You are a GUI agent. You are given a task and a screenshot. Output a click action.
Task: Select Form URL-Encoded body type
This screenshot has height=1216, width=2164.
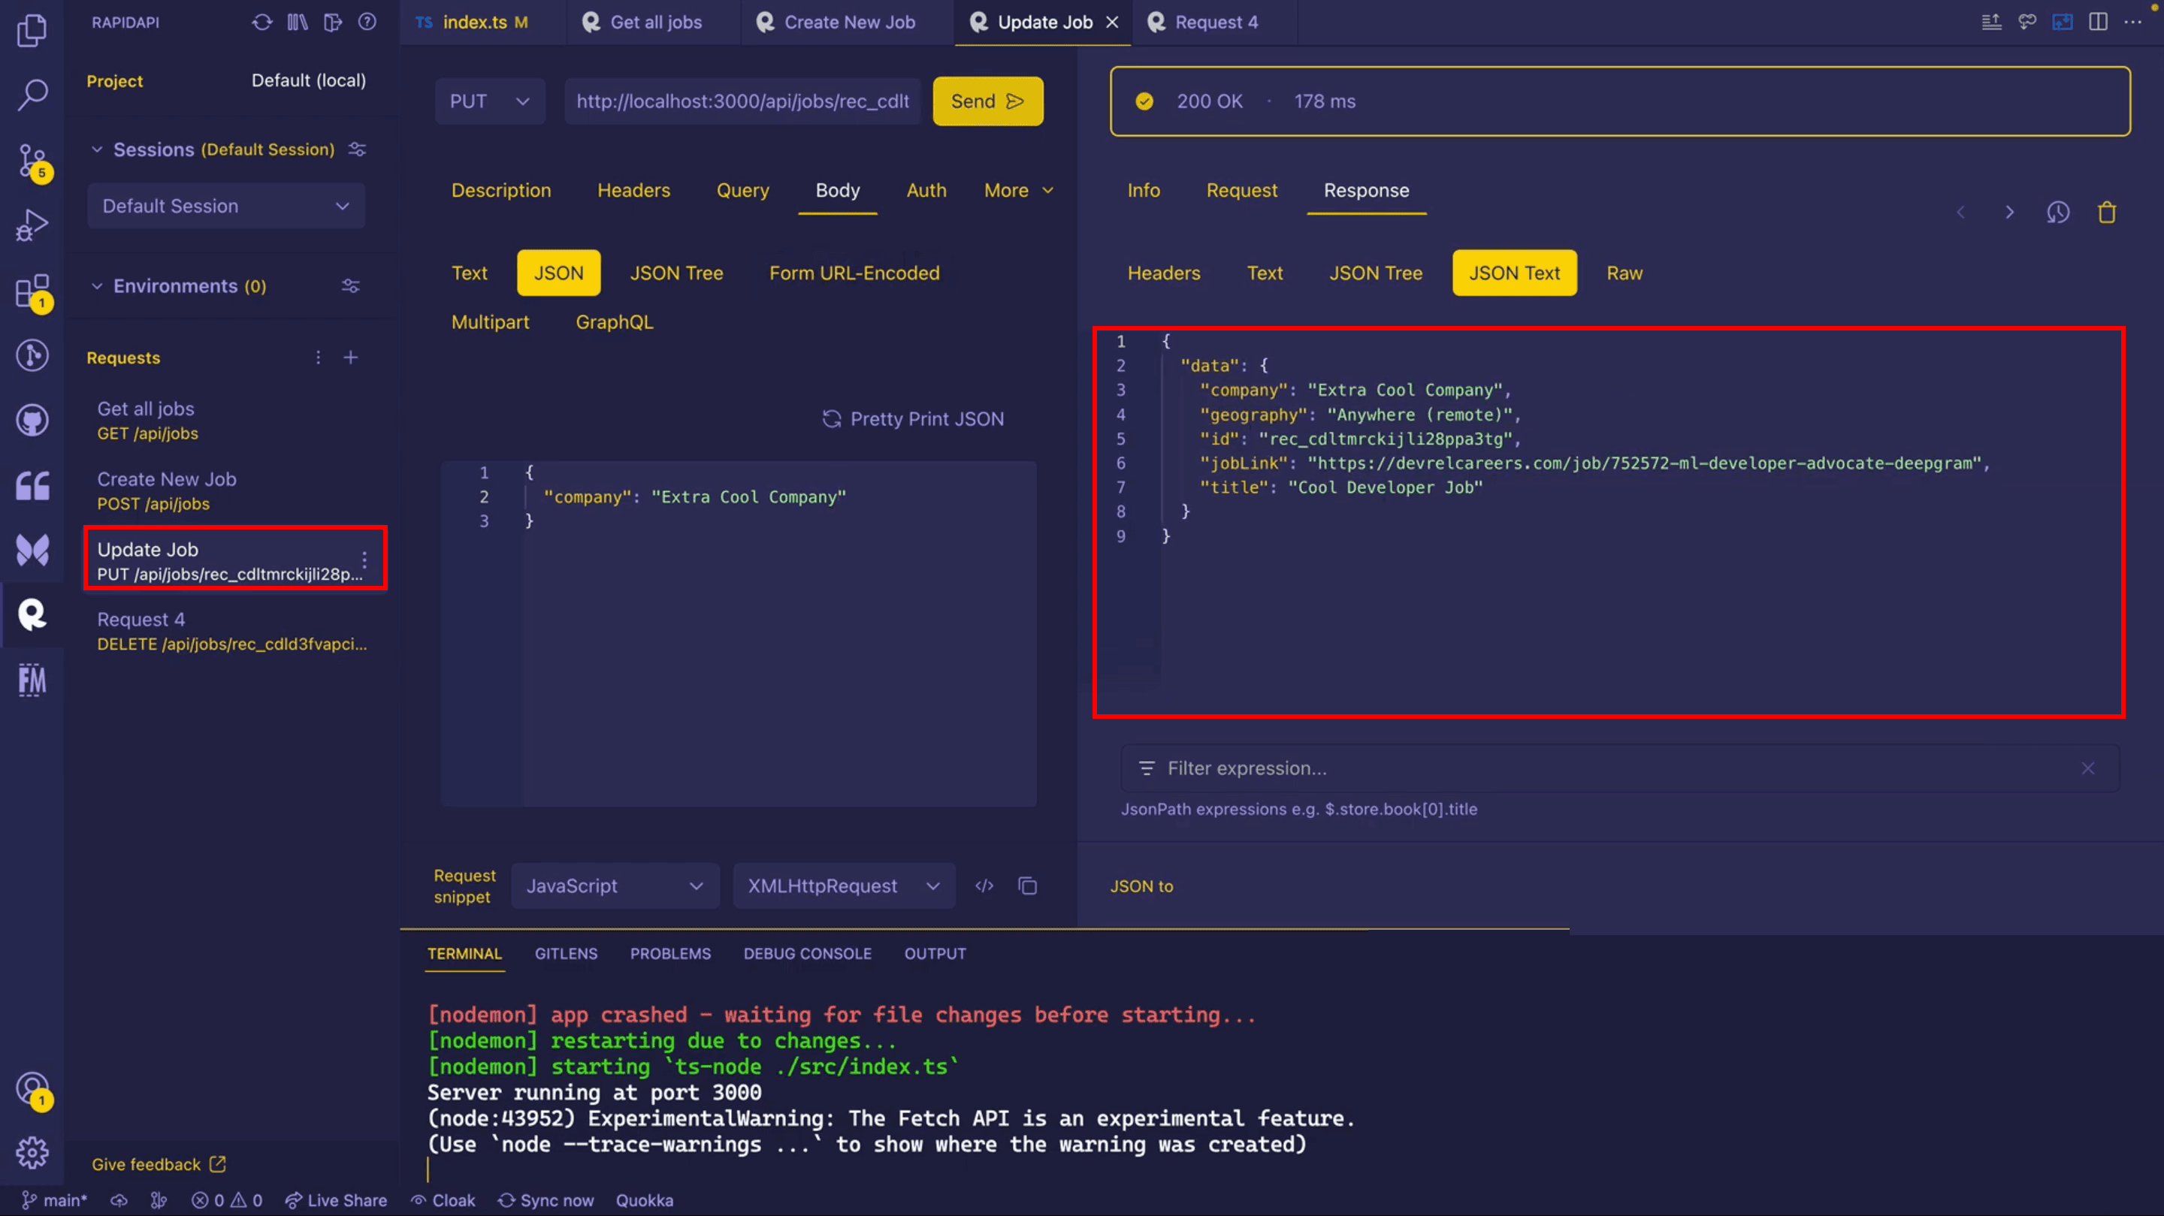coord(854,273)
